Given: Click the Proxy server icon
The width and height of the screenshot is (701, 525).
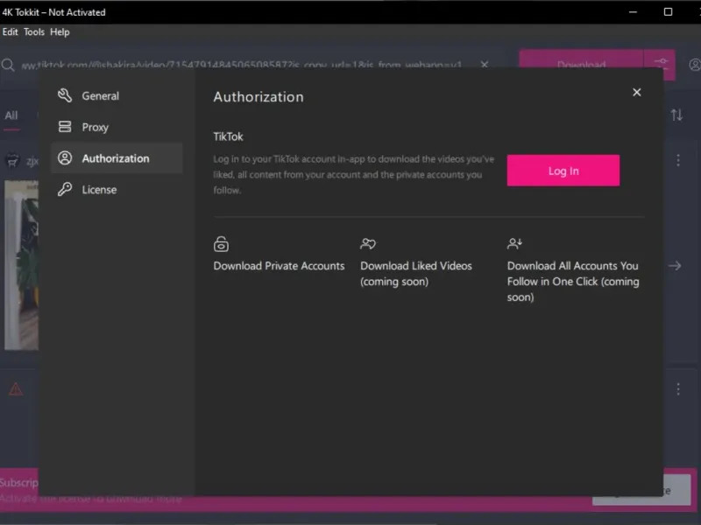Looking at the screenshot, I should point(65,127).
